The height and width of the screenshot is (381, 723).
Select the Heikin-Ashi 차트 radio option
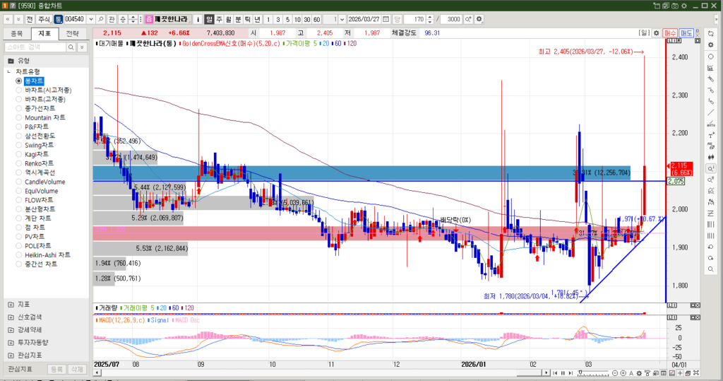point(47,255)
